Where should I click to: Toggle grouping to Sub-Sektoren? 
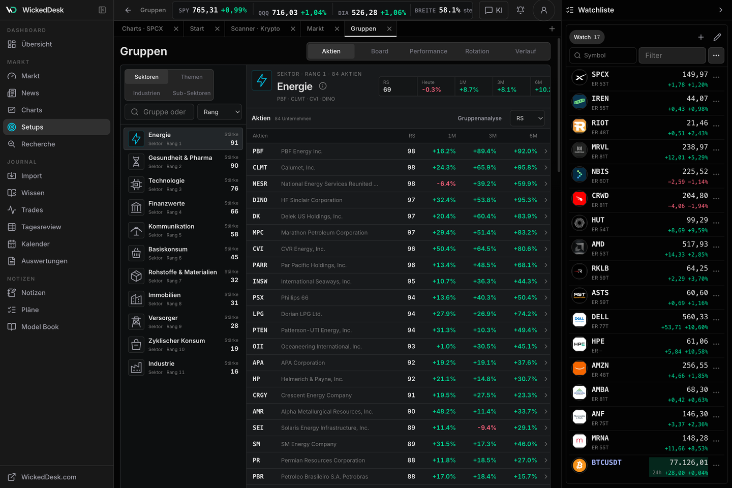(x=192, y=93)
